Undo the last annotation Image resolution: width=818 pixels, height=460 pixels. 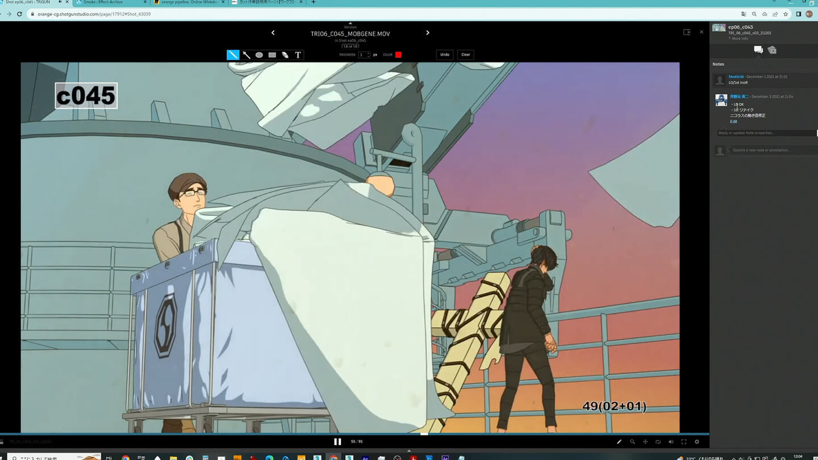tap(445, 55)
